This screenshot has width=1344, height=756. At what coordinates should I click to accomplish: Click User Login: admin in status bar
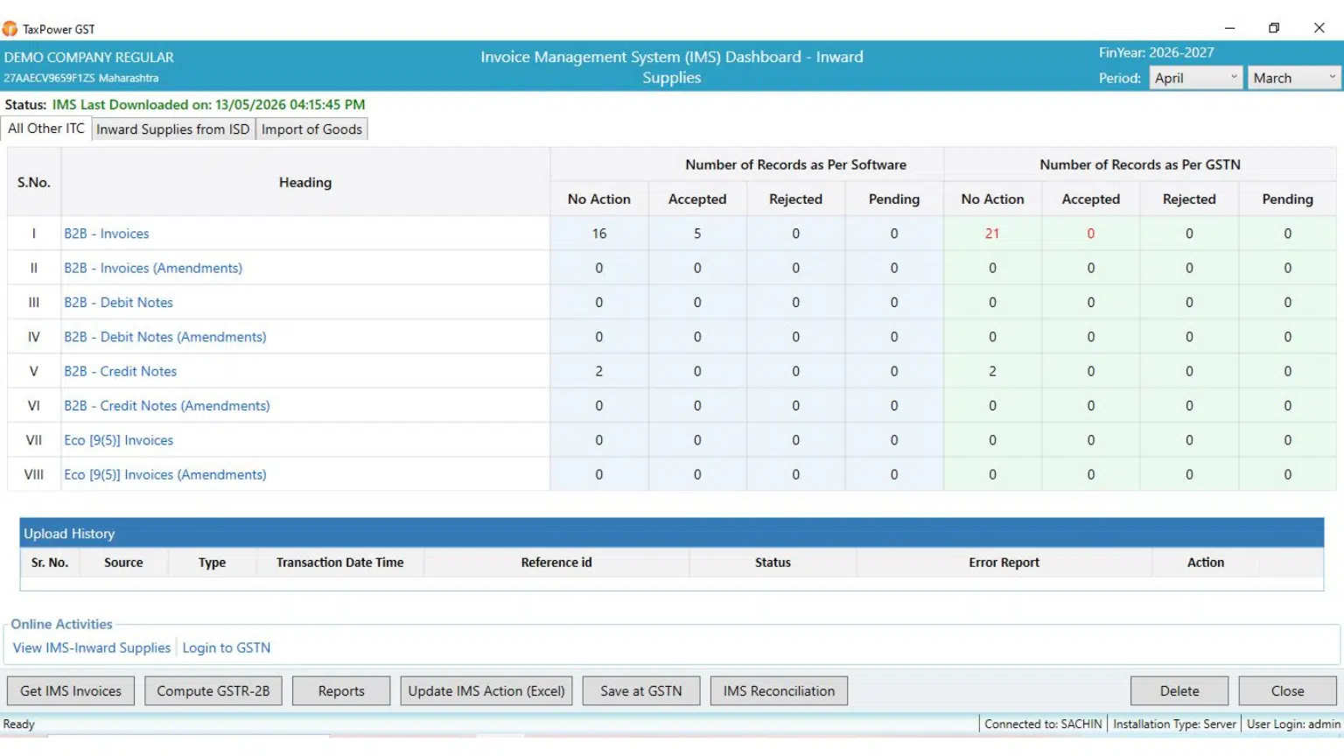pyautogui.click(x=1293, y=724)
